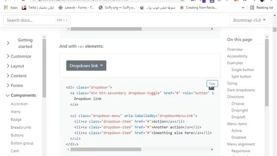Jump to the Dropup section

238,104
